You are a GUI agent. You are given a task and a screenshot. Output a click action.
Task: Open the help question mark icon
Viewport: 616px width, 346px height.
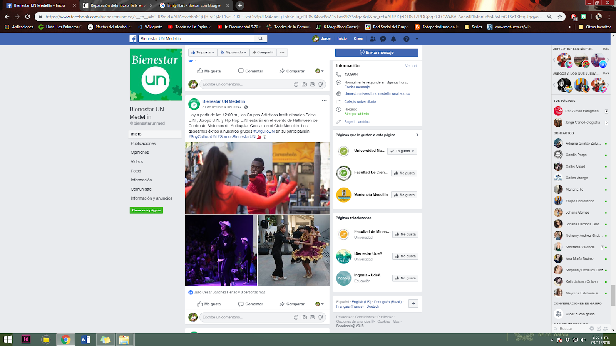[406, 39]
